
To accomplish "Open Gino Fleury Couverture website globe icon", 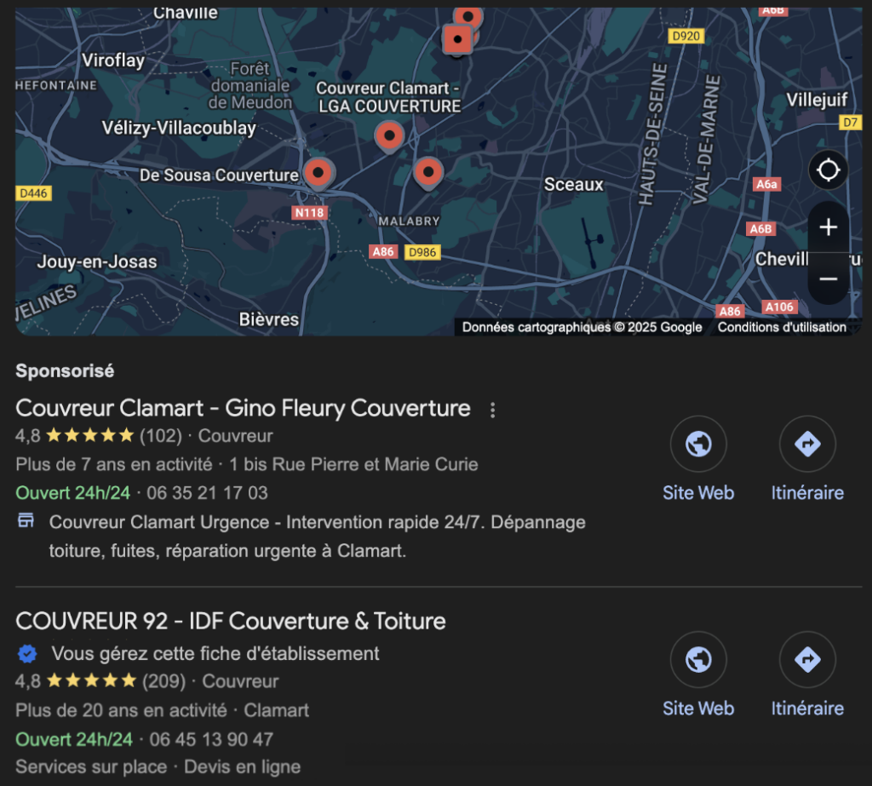I will [698, 444].
